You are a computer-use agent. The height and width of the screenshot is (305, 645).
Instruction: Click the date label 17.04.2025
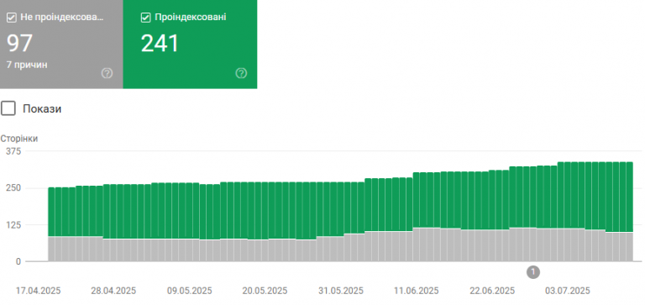point(38,291)
